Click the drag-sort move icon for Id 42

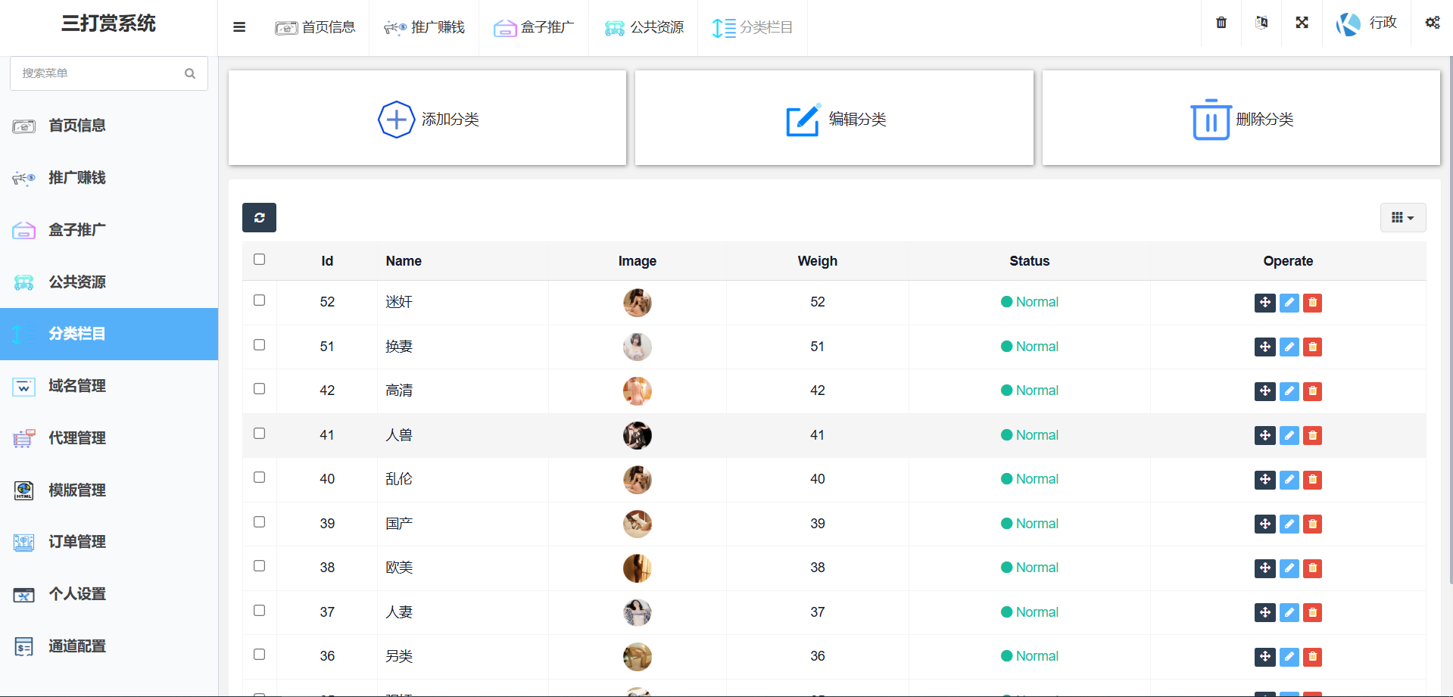click(x=1264, y=391)
